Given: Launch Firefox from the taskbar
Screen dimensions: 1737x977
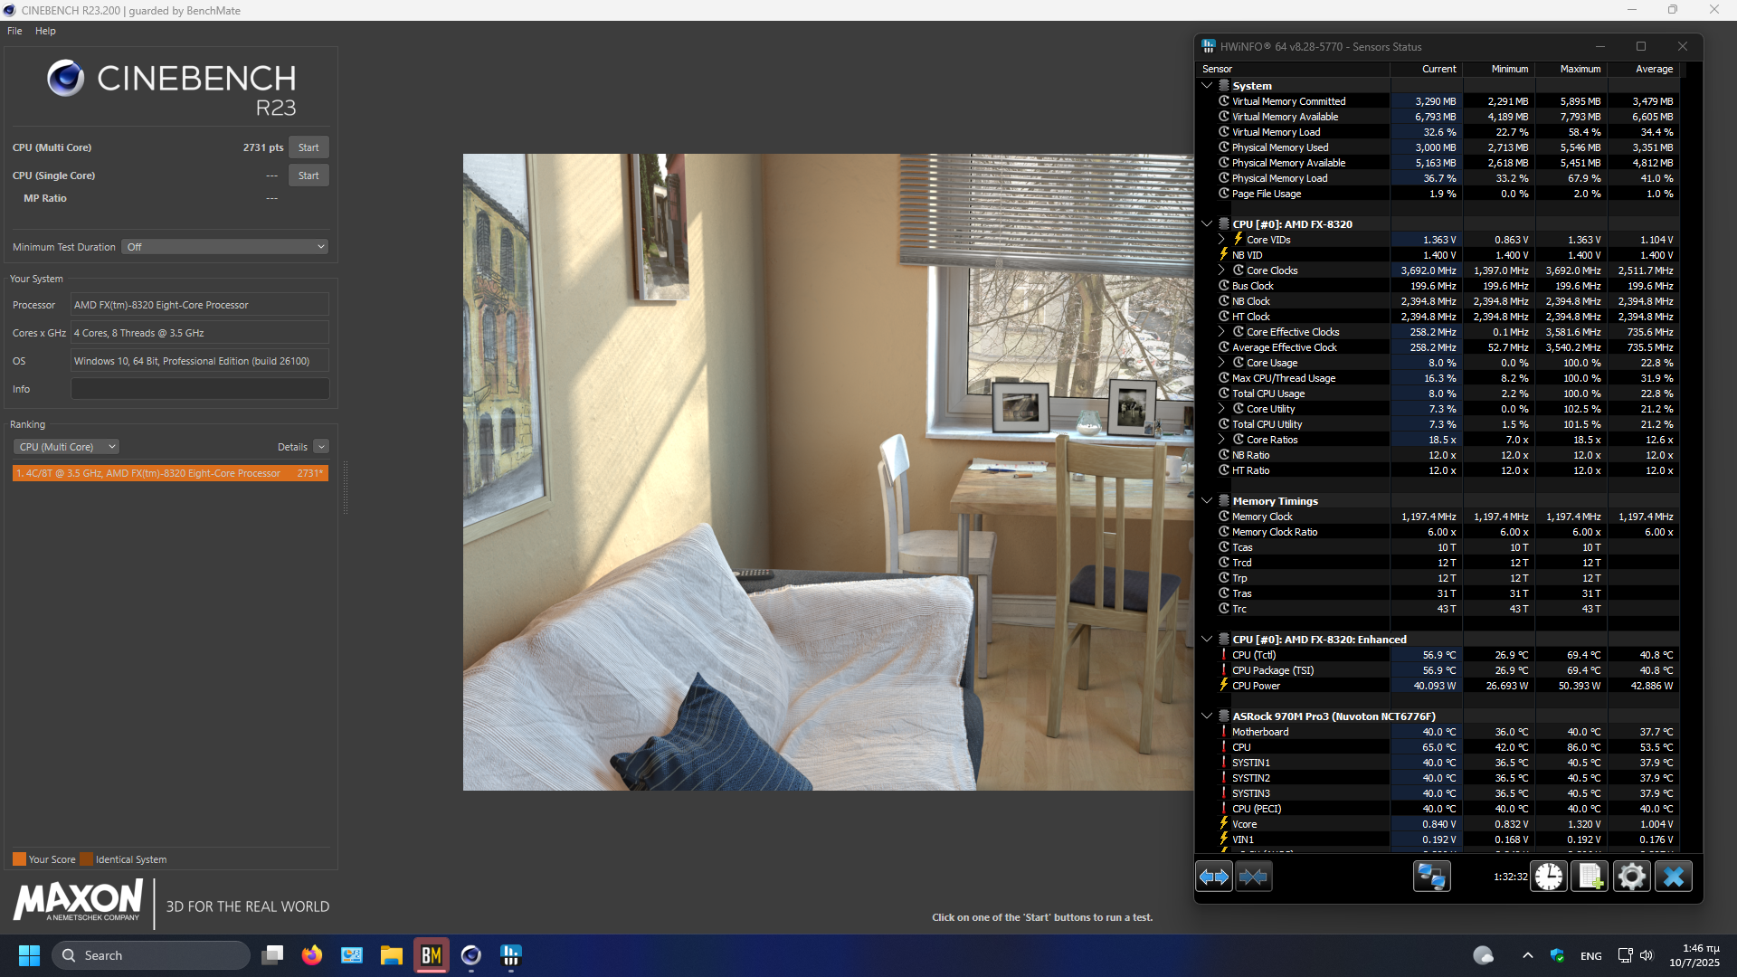Looking at the screenshot, I should pos(312,955).
